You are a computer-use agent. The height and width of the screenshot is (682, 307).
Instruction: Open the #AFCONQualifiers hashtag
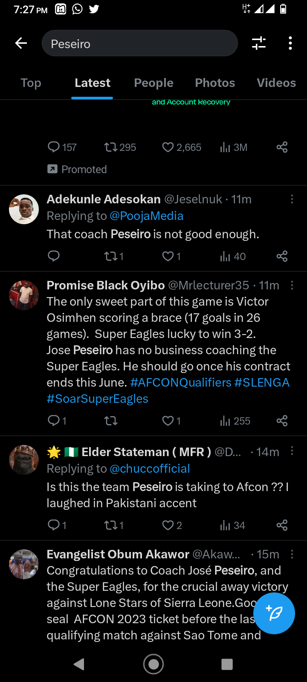tap(181, 382)
